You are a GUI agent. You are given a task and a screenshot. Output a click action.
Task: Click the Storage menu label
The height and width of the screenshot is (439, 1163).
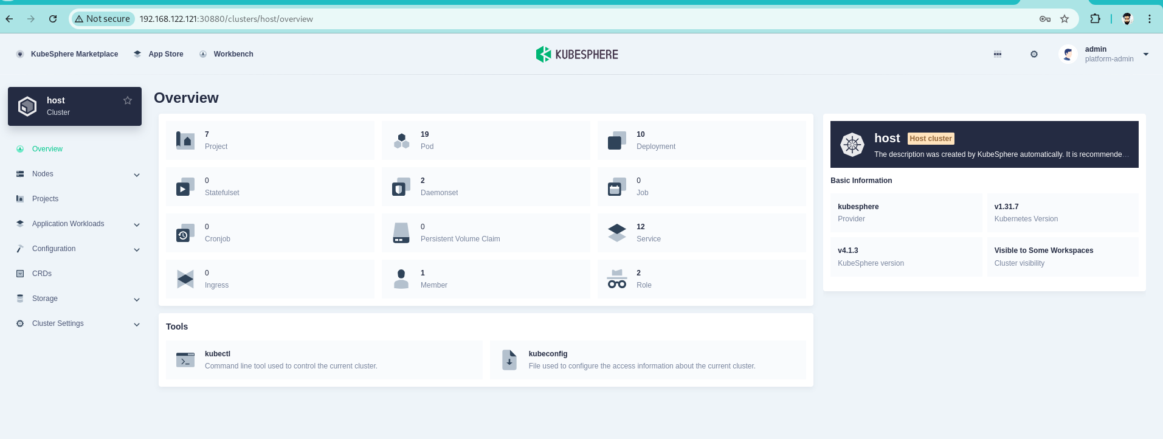(45, 299)
